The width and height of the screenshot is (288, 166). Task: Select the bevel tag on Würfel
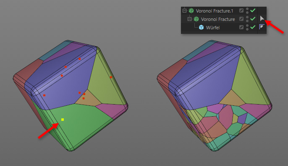pos(262,27)
